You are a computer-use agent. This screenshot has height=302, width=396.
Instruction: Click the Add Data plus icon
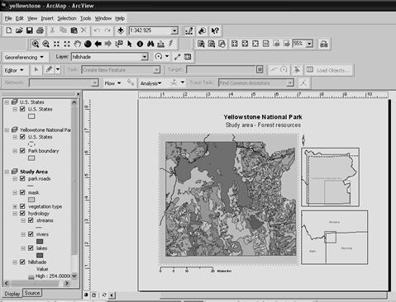pyautogui.click(x=121, y=31)
